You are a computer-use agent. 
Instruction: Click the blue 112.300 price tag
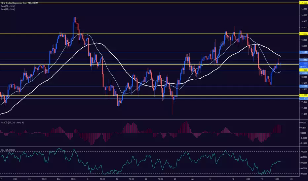click(x=303, y=86)
